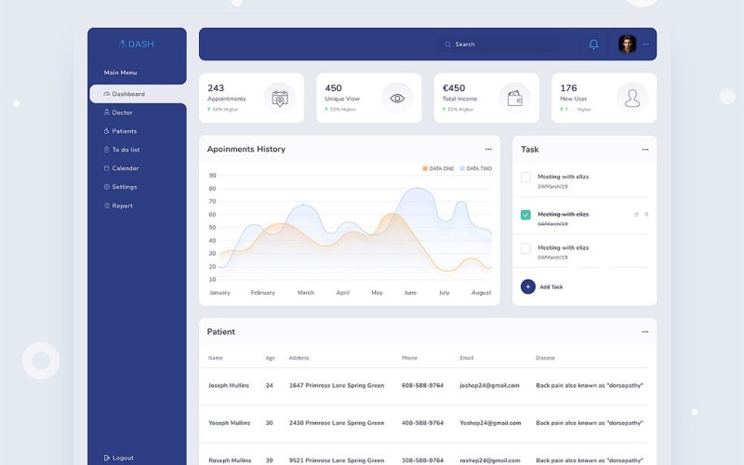Click address 2430 Primrose Lane Spring Green
744x465 pixels.
(337, 423)
